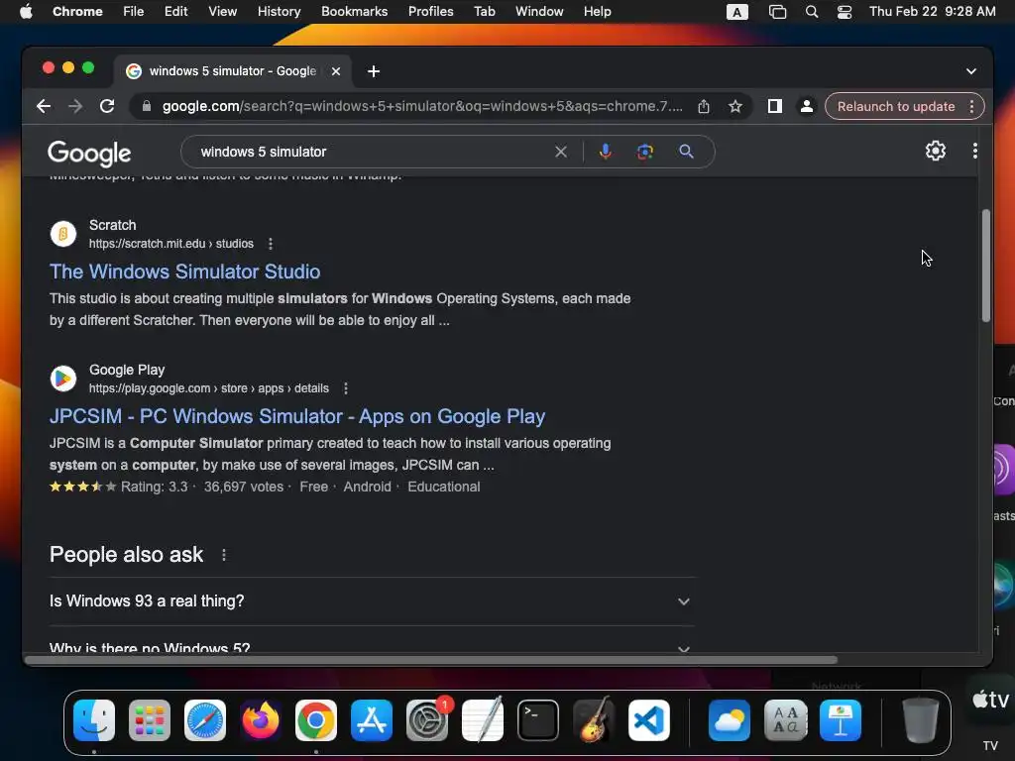Select the windows 5 simulator - Google tab
The height and width of the screenshot is (761, 1015).
point(233,71)
